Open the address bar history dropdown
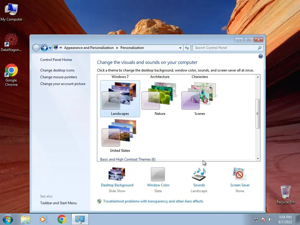 coord(180,48)
